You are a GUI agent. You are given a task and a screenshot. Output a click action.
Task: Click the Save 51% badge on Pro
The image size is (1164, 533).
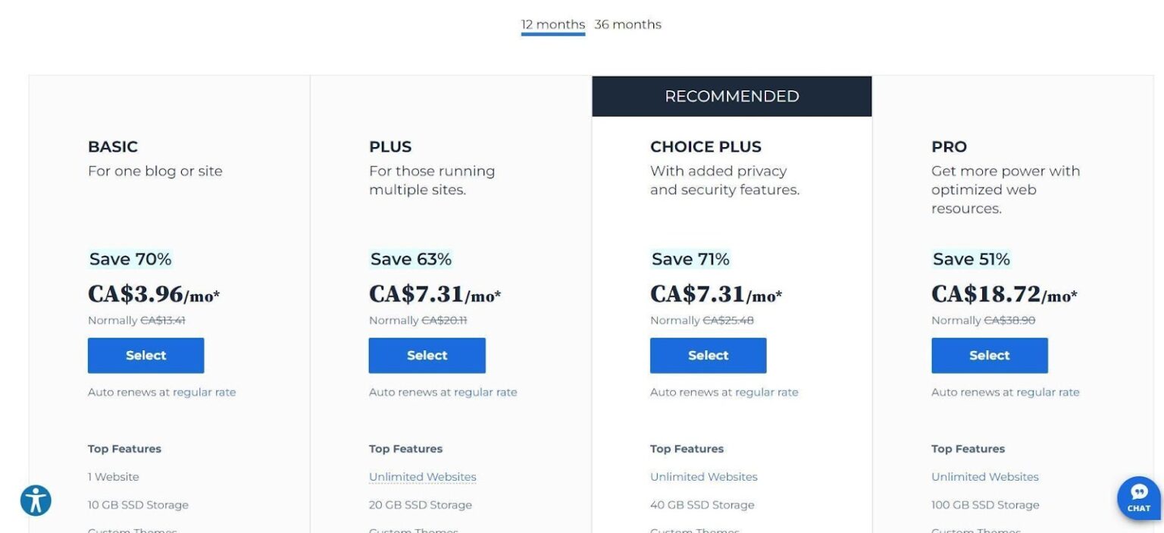click(x=972, y=259)
